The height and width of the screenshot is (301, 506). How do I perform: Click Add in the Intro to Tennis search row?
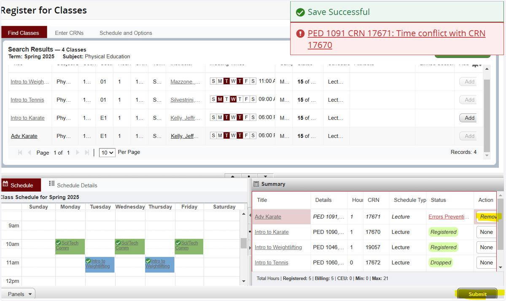468,100
